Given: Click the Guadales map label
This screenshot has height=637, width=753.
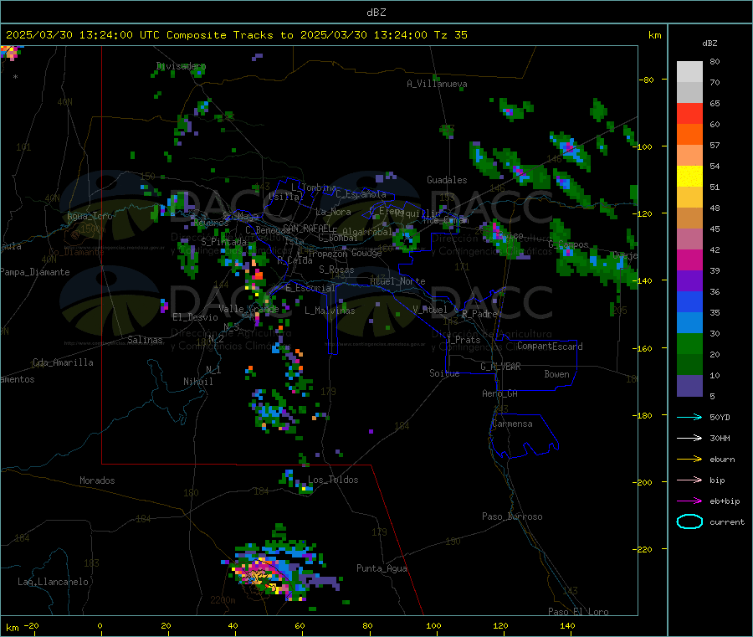Looking at the screenshot, I should pos(447,180).
